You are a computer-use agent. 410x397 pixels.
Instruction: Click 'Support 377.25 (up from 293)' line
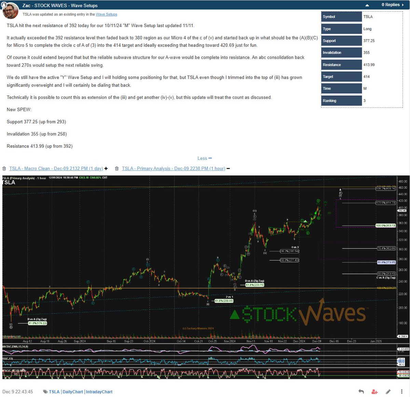(36, 122)
